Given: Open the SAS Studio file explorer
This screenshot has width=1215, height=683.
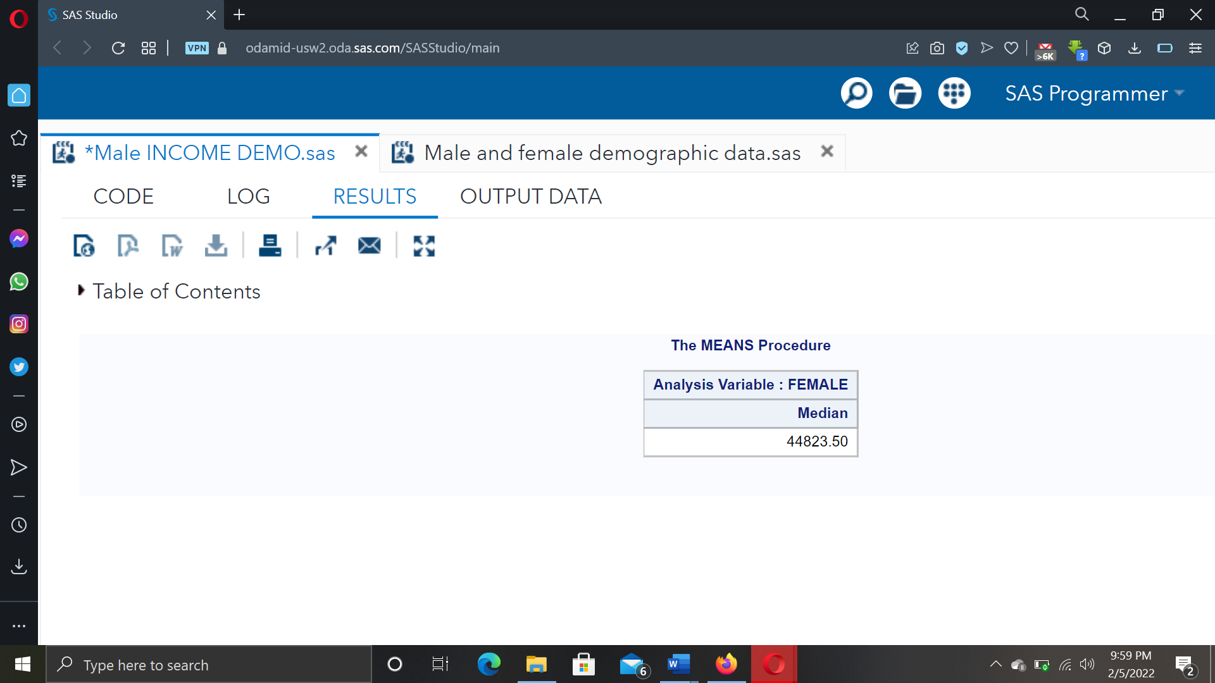Looking at the screenshot, I should [905, 93].
